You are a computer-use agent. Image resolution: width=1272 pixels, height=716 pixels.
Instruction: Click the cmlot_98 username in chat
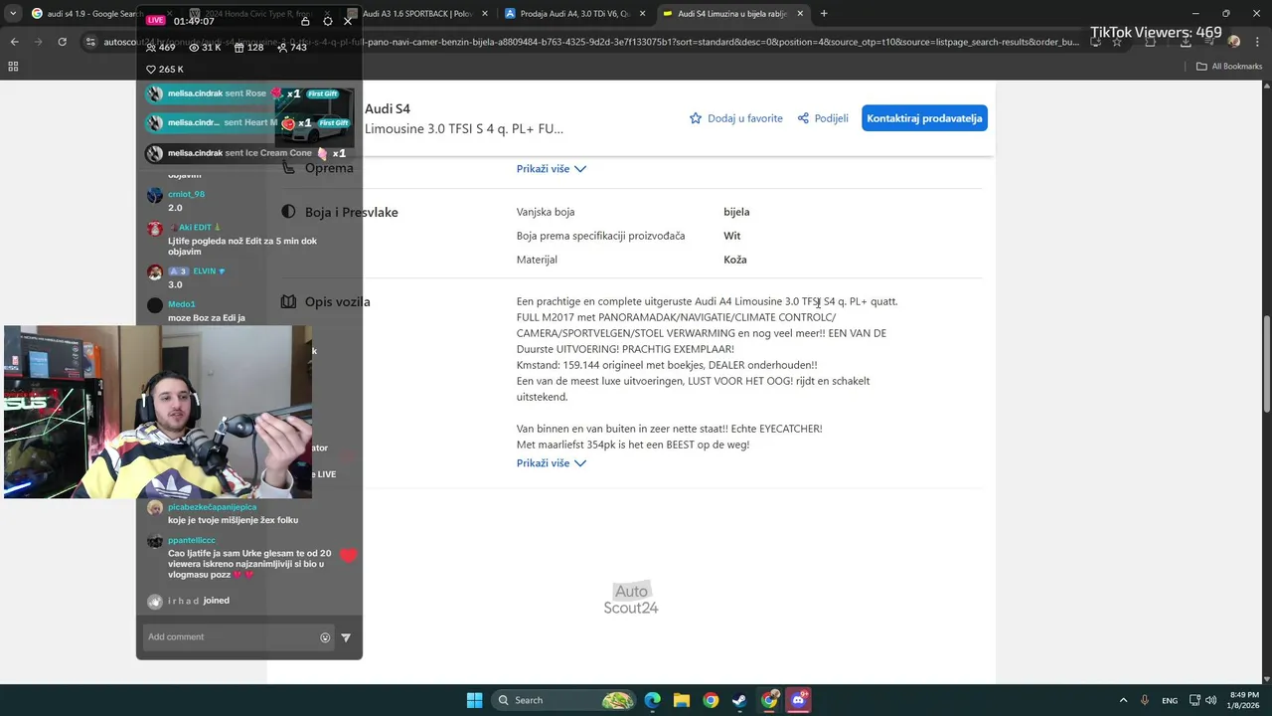click(186, 194)
